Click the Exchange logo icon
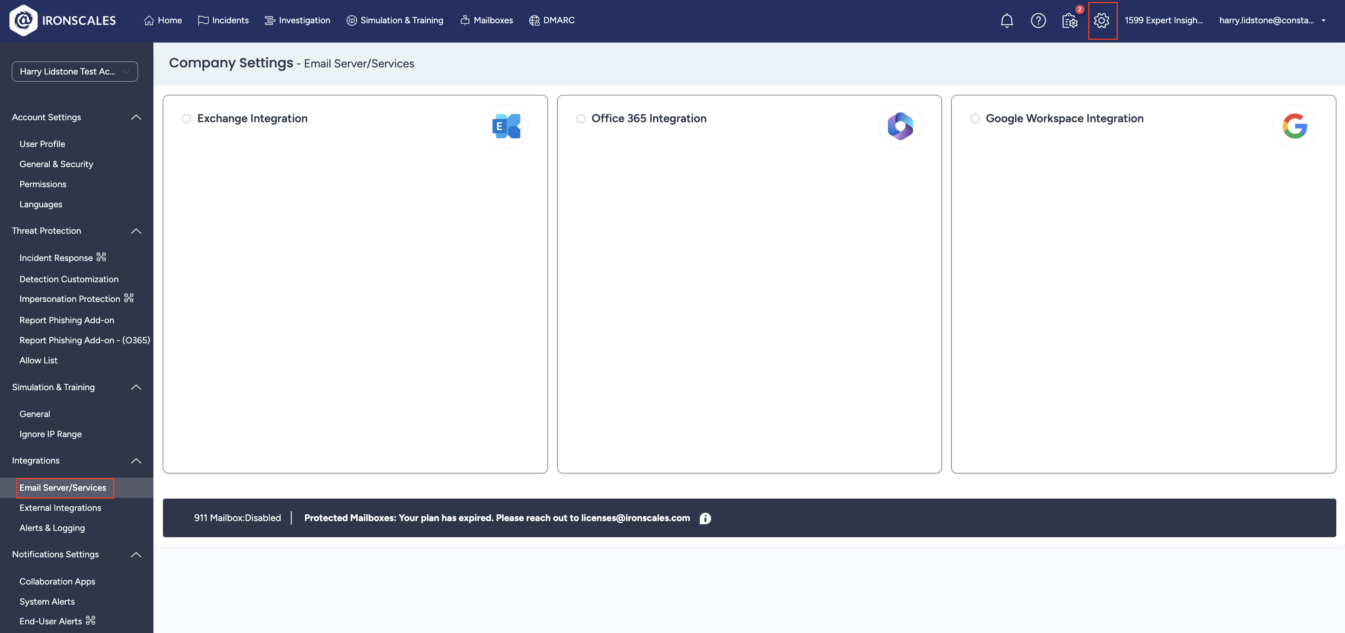The image size is (1345, 633). click(x=506, y=126)
